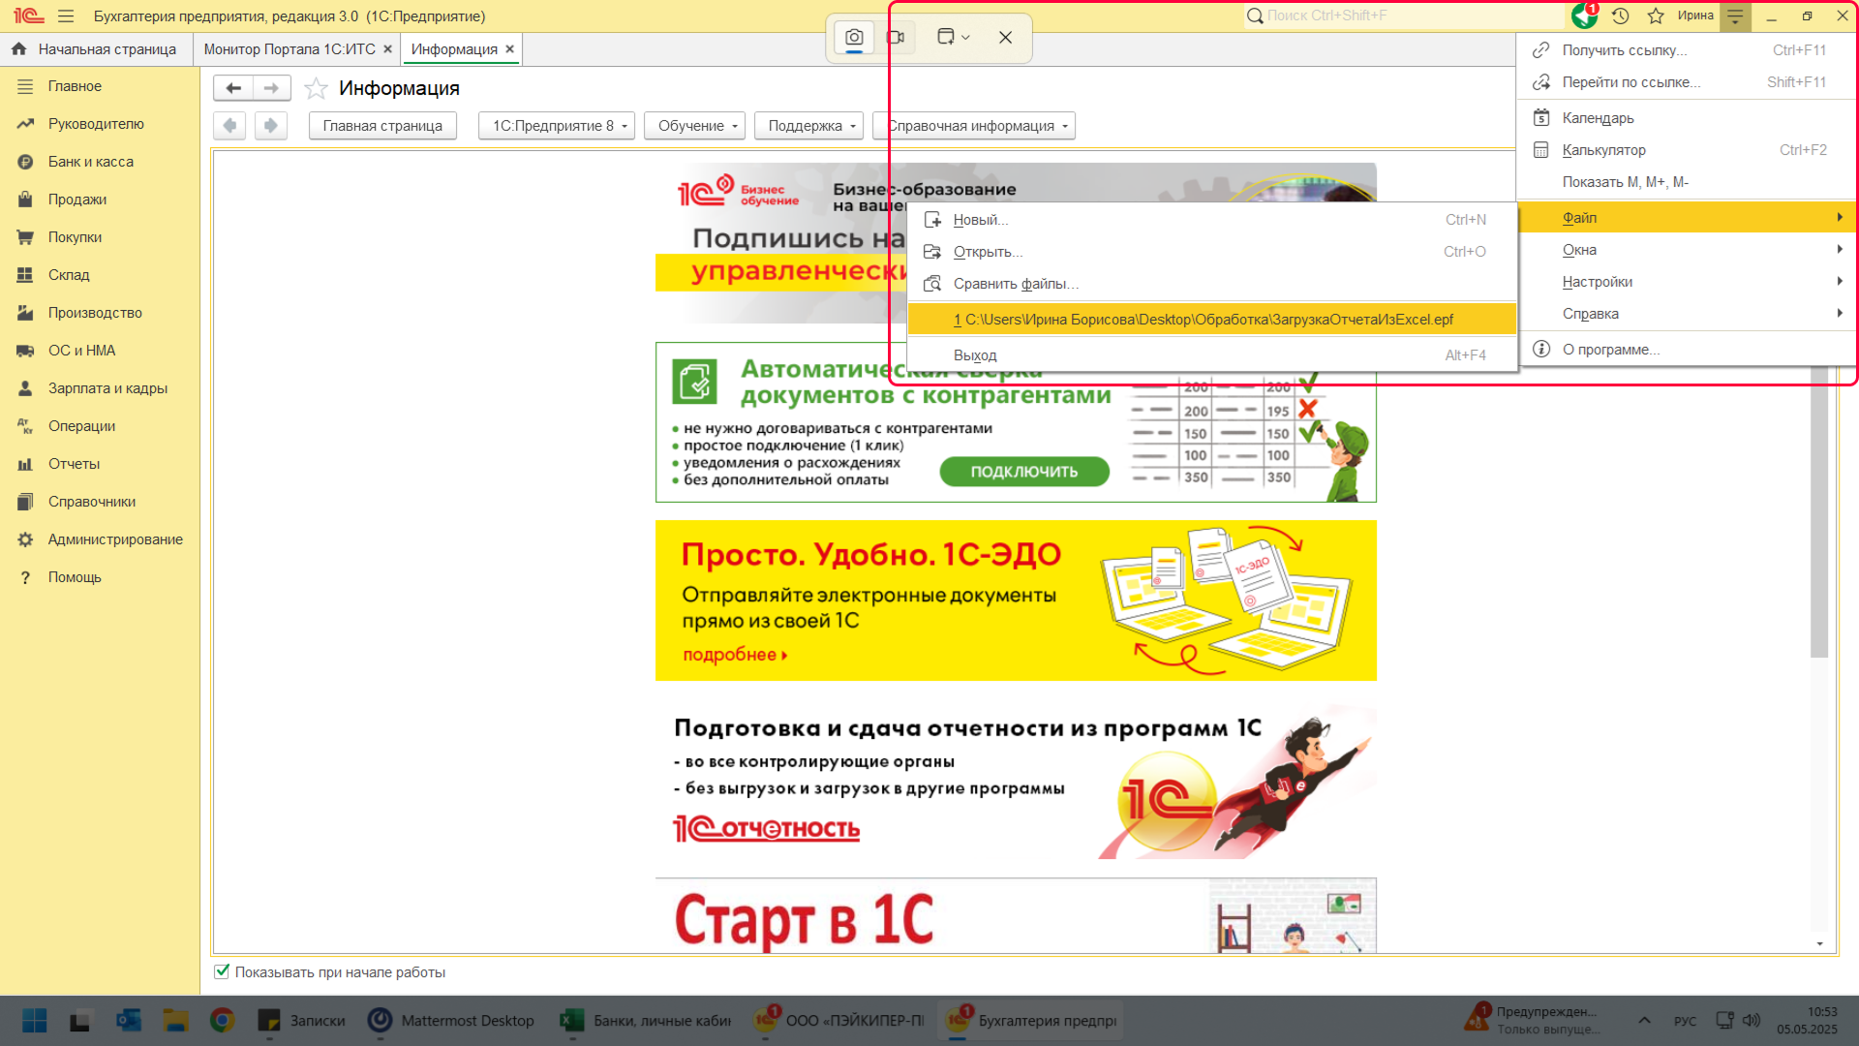The width and height of the screenshot is (1859, 1046).
Task: Open recent file ЗагрузкаОтчетаИзExcel.epf
Action: coord(1212,320)
